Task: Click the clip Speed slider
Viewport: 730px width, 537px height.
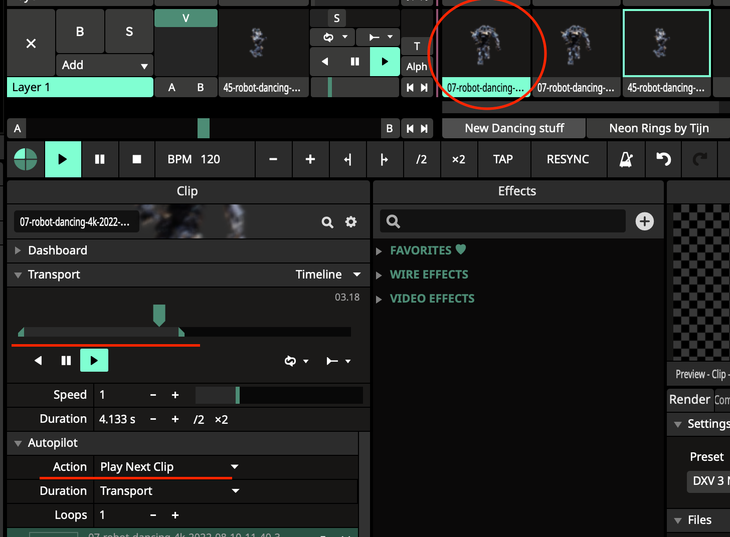Action: pos(279,395)
